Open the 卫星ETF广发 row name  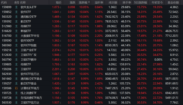tap(28, 55)
